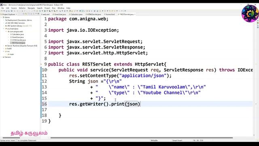Select the main folder under src

[x=11, y=54]
